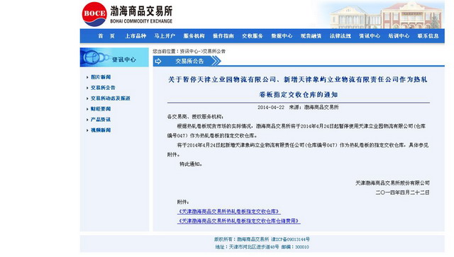The height and width of the screenshot is (257, 454).
Task: Open 视频新闻 sidebar link
Action: tap(101, 130)
